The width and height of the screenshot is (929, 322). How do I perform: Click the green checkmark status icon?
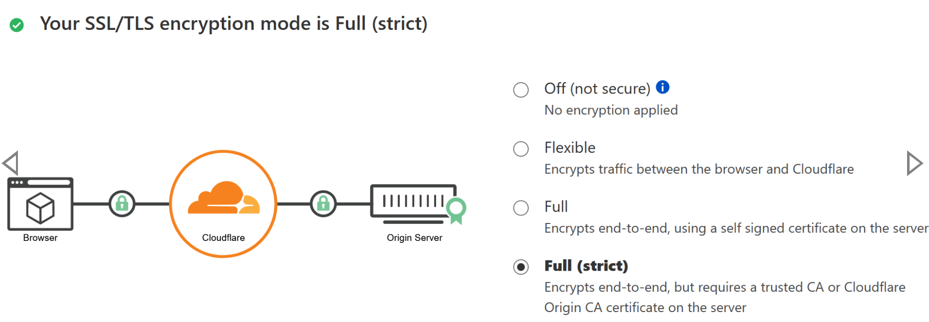click(17, 25)
